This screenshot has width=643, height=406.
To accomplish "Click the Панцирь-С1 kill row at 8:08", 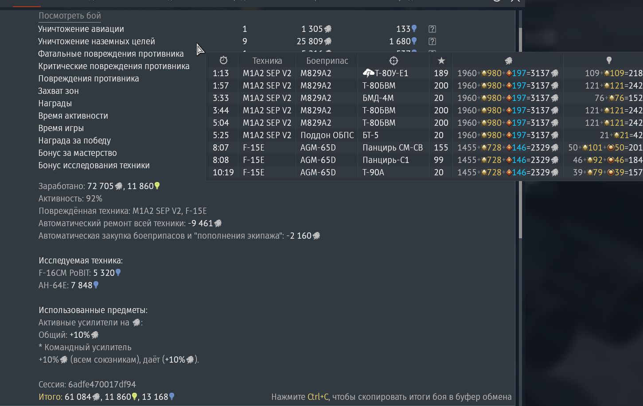I will click(x=425, y=160).
